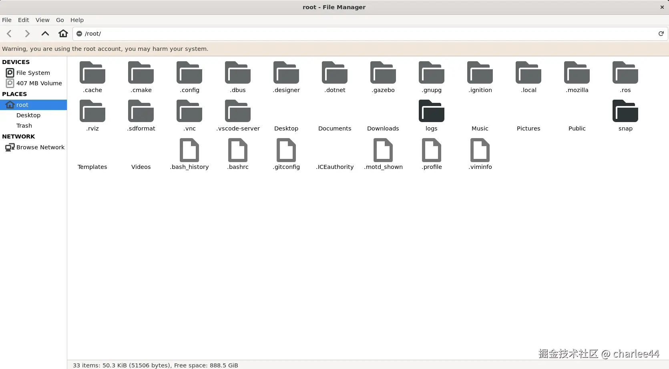Select the .gazebo folder icon
This screenshot has width=669, height=369.
point(383,72)
